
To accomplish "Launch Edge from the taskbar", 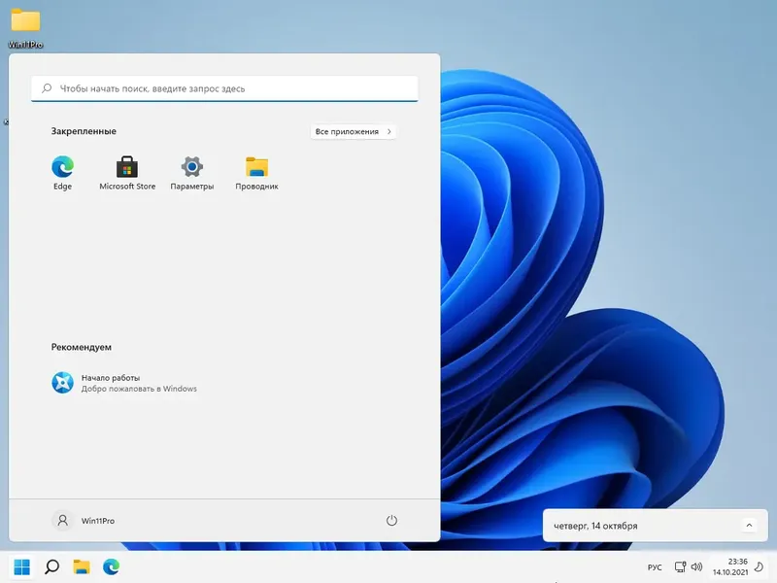I will [x=114, y=566].
